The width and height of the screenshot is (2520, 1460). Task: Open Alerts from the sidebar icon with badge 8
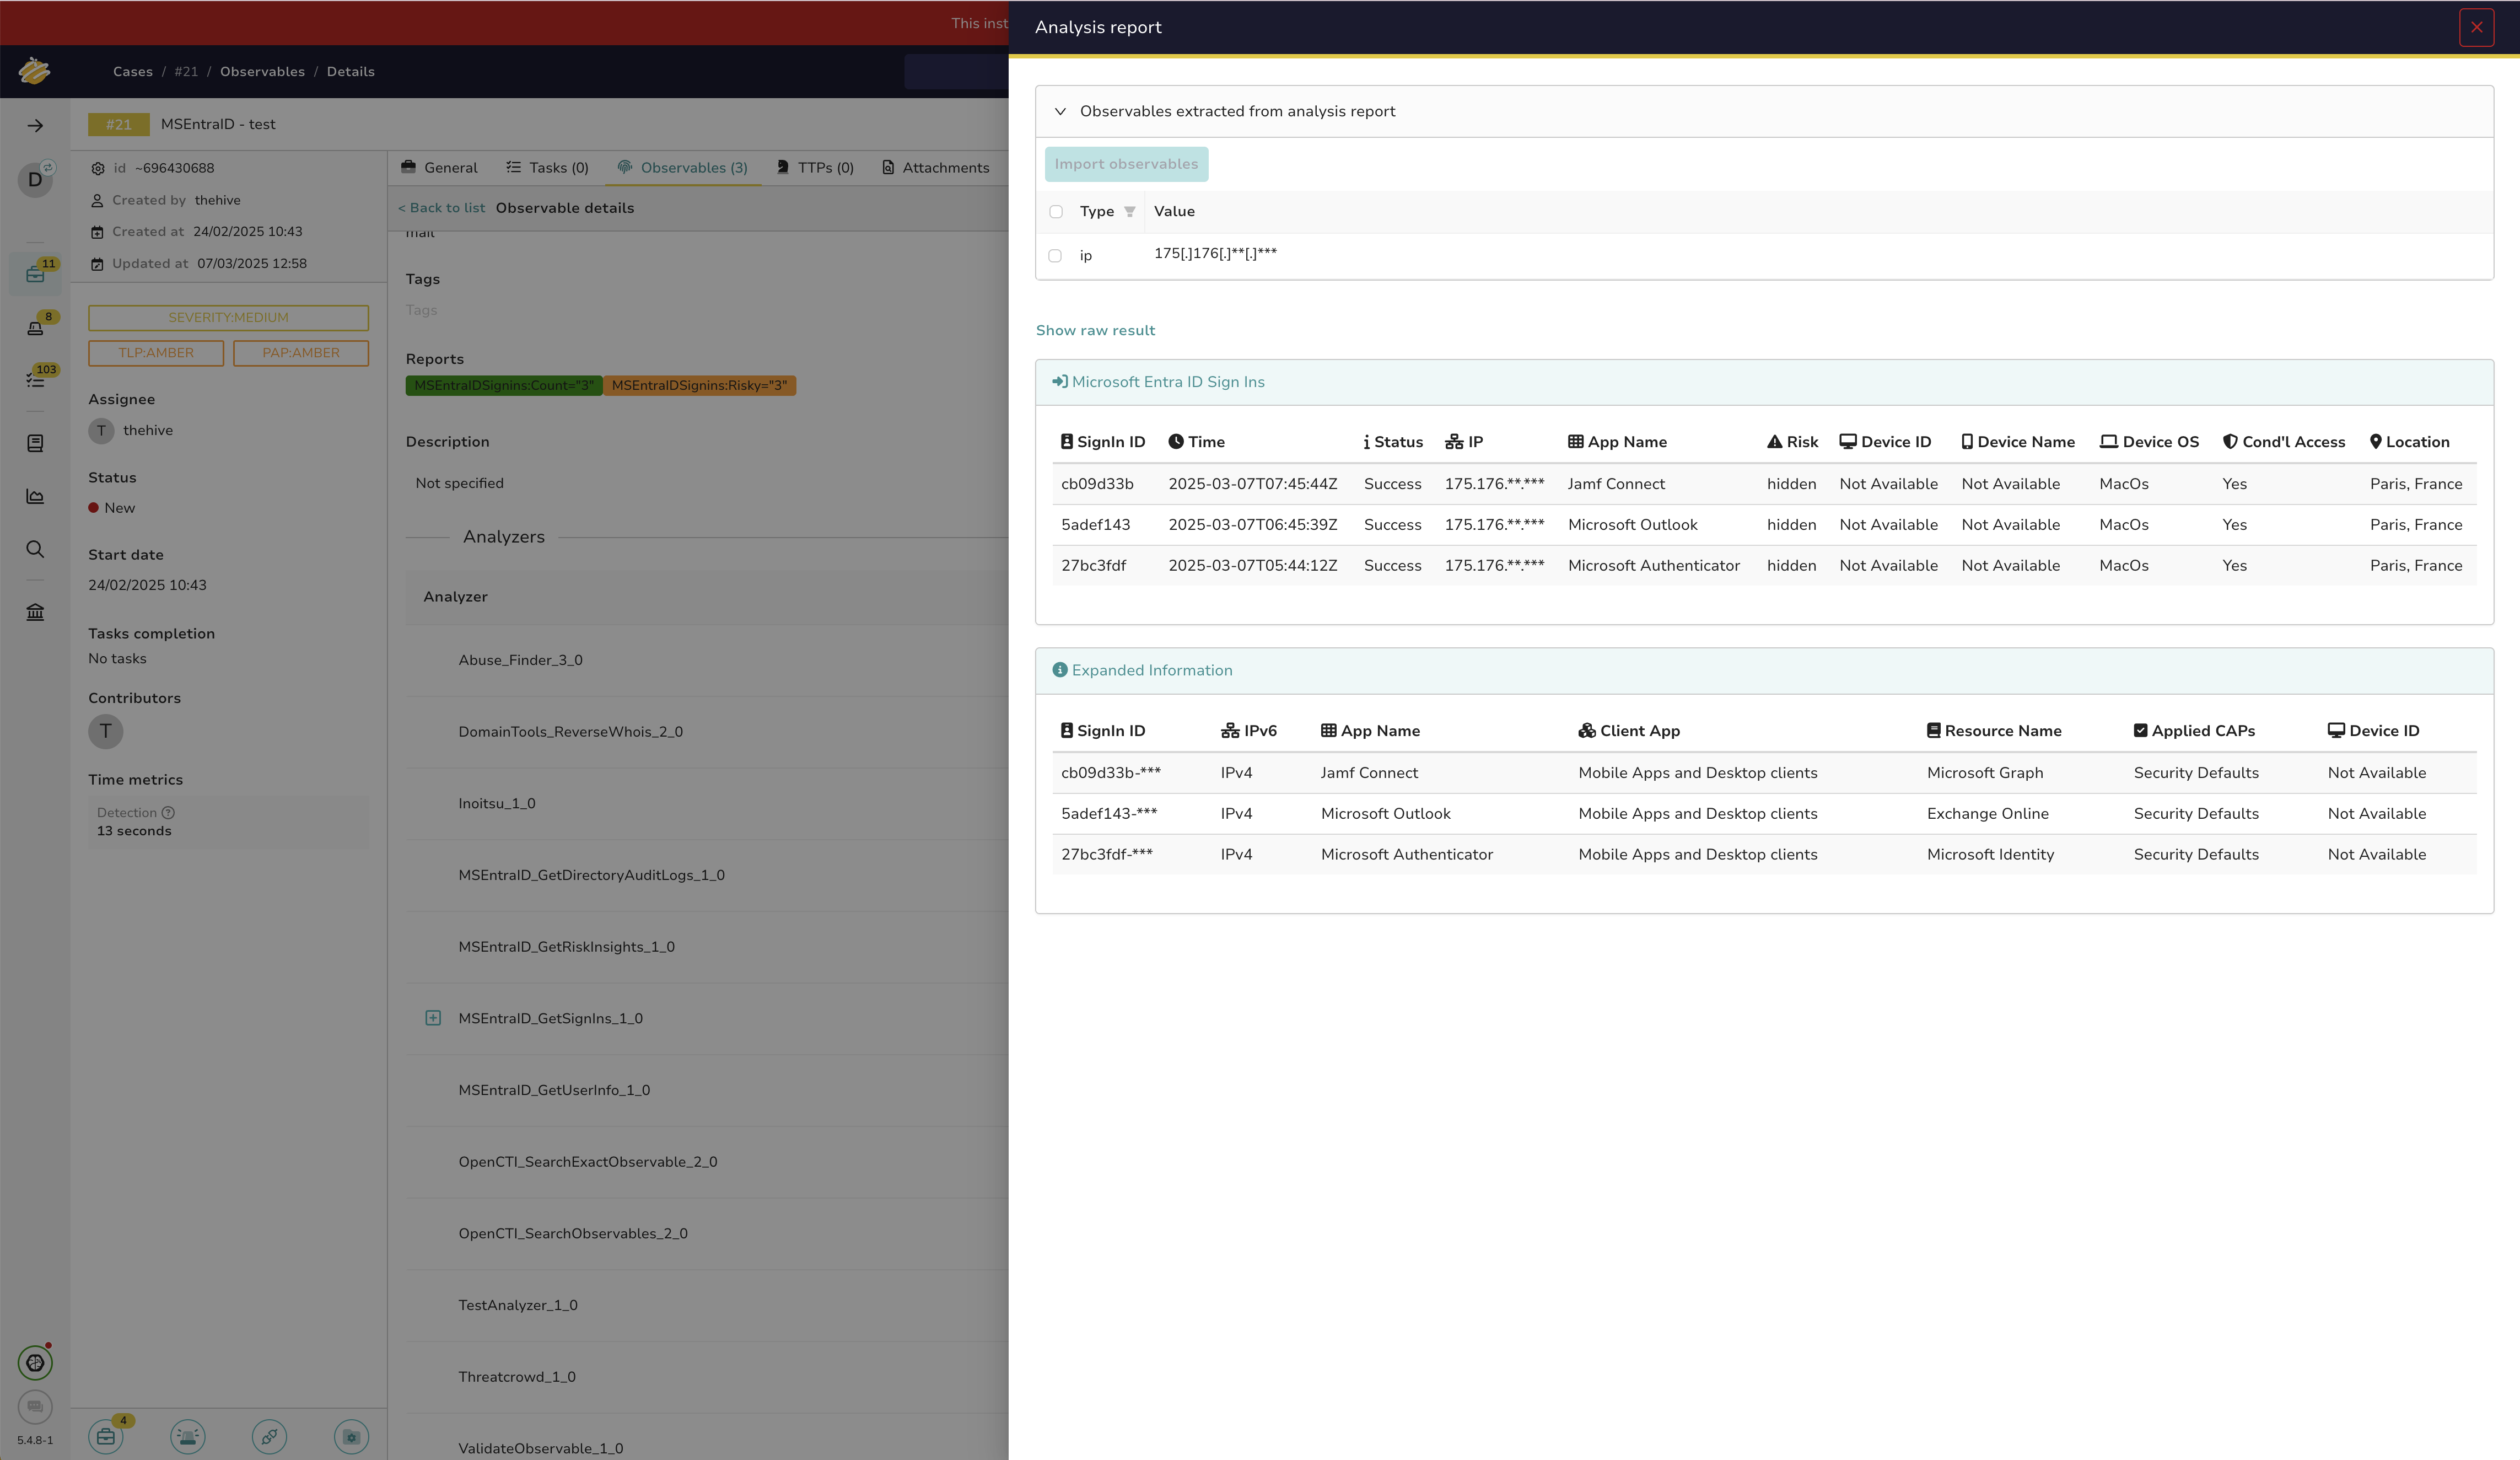[35, 328]
